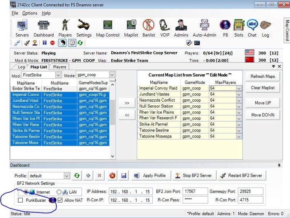Click the blue pause icon

pos(45,43)
